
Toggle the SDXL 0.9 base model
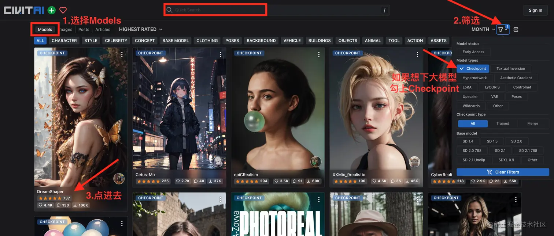tap(506, 160)
